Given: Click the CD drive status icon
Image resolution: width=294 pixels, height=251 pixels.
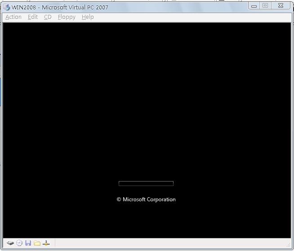Looking at the screenshot, I should [19, 243].
